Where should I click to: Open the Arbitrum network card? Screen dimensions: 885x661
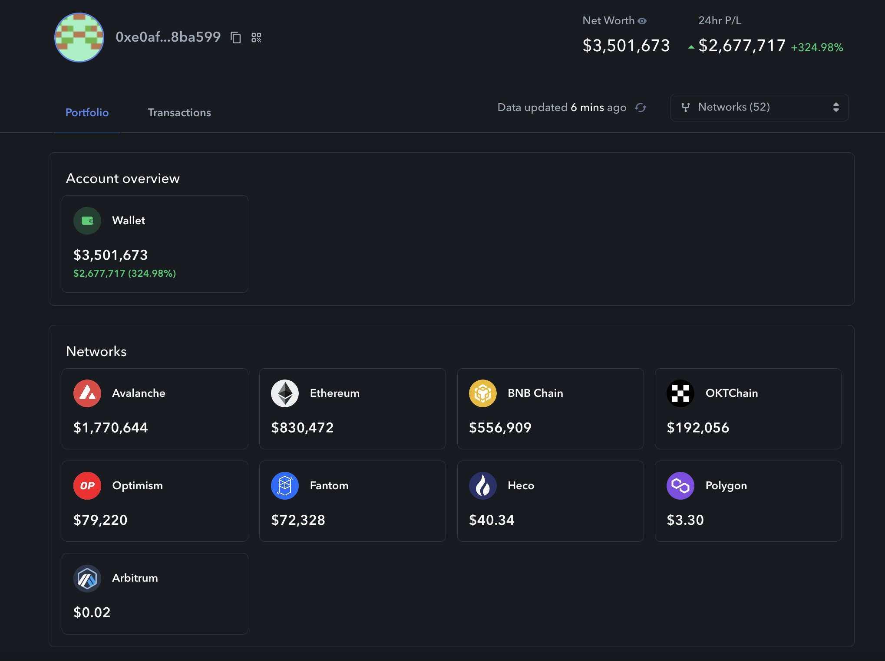(155, 593)
